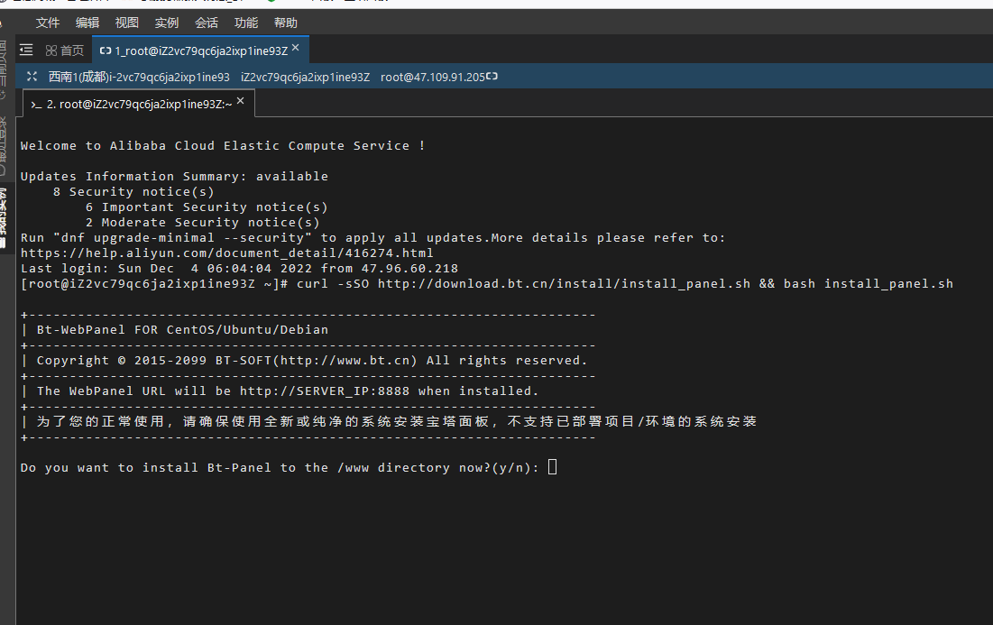Open the 实例 (Instance) menu
Image resolution: width=993 pixels, height=625 pixels.
click(x=167, y=23)
